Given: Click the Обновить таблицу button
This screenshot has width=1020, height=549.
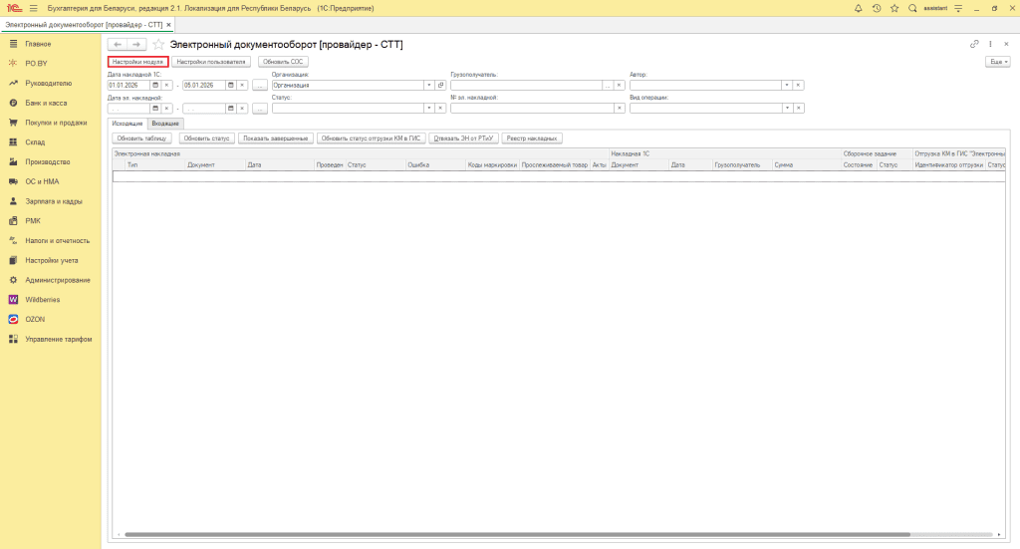Looking at the screenshot, I should (x=142, y=138).
